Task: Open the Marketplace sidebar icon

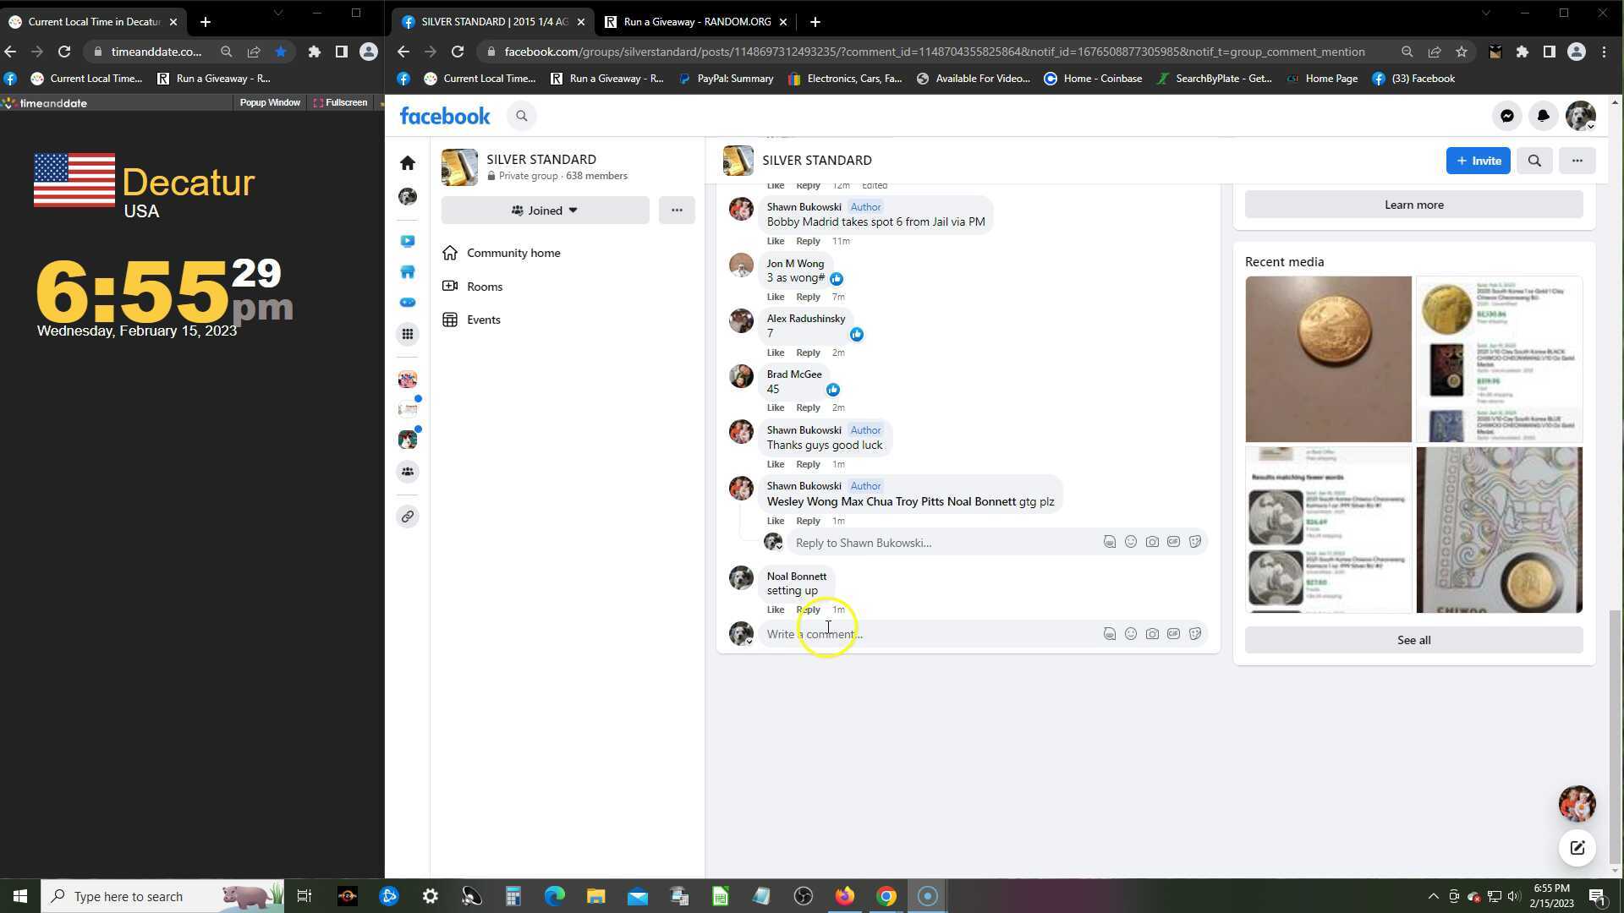Action: (408, 272)
